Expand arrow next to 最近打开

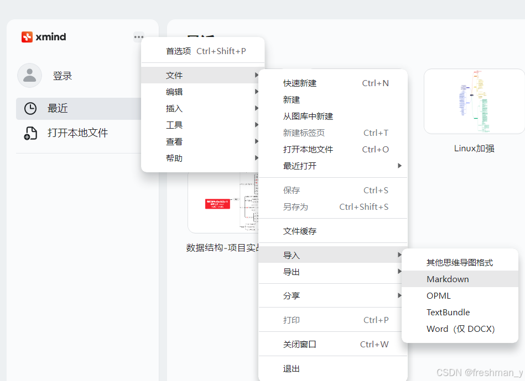(x=399, y=166)
